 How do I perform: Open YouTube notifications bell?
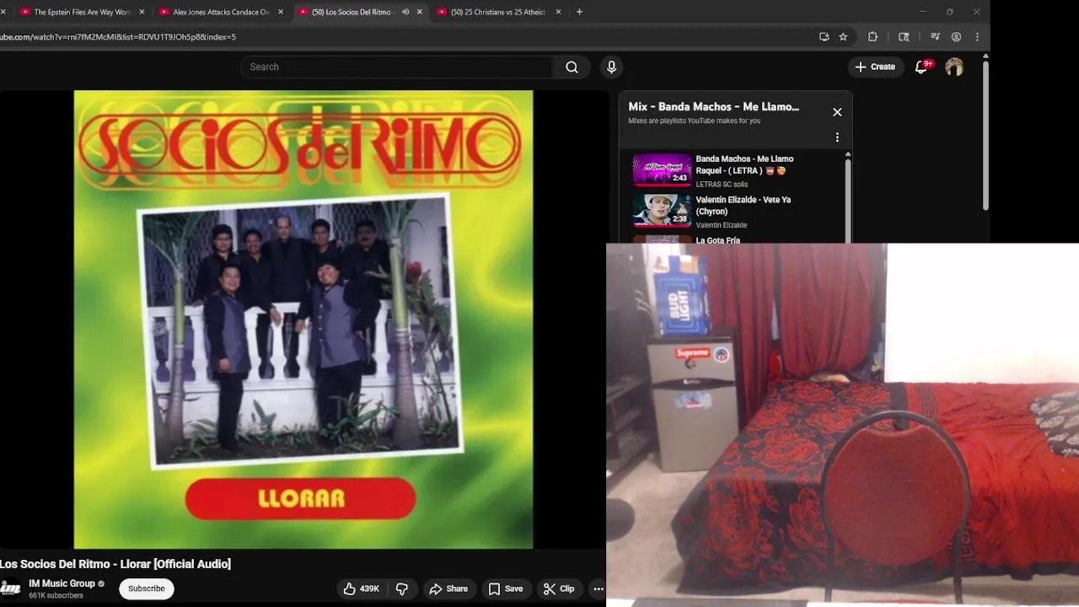pyautogui.click(x=921, y=67)
